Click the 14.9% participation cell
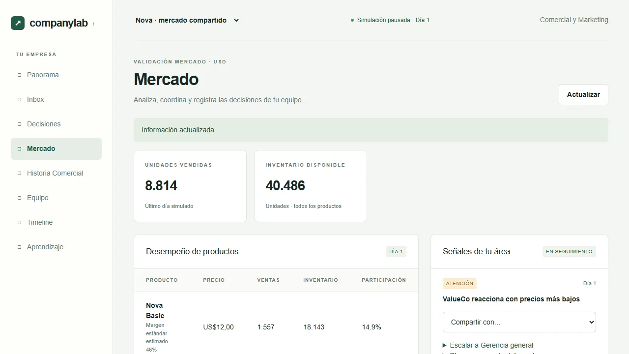 [372, 327]
